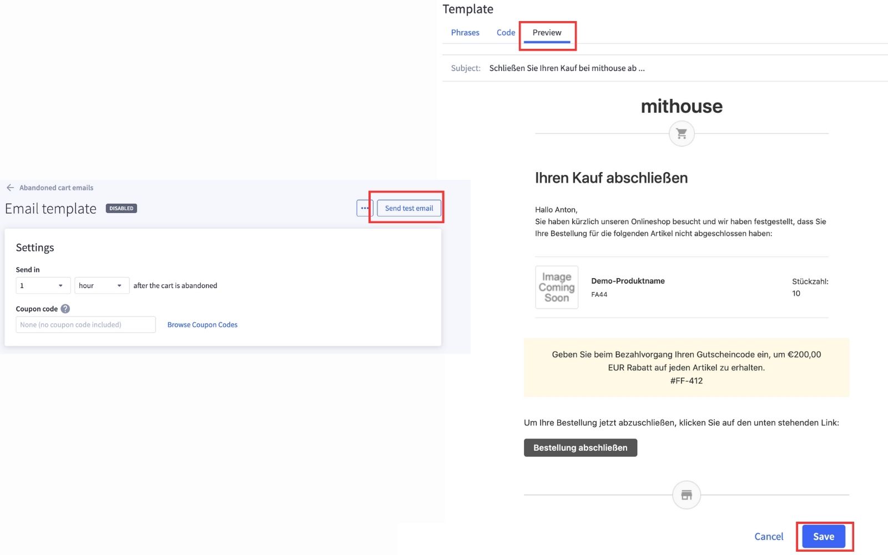Go back to Abandoned cart emails
This screenshot has height=555, width=888.
pyautogui.click(x=56, y=188)
